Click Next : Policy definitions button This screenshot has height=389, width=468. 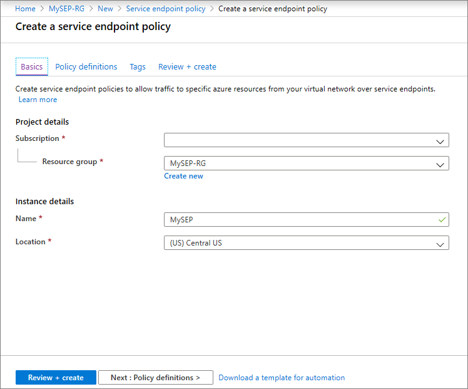click(x=155, y=378)
